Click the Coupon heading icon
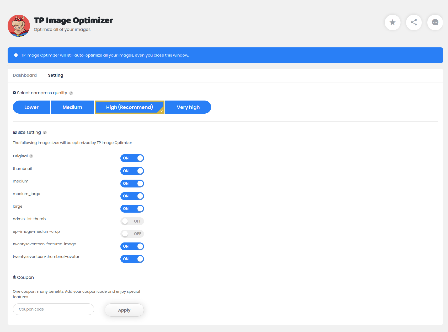Image resolution: width=448 pixels, height=332 pixels. [14, 277]
